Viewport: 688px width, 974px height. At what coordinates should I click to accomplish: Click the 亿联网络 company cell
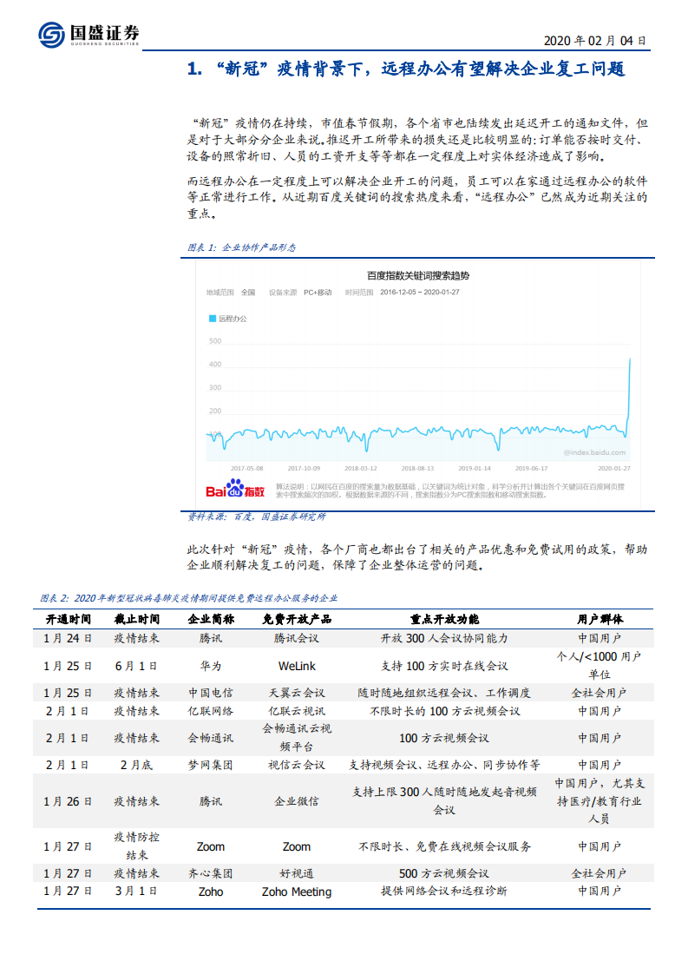(x=211, y=711)
